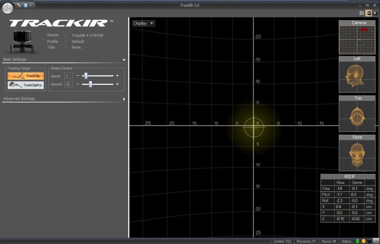Screen dimensions: 380x244
Task: Select the split settings and visualizer layout
Action: 368,13
